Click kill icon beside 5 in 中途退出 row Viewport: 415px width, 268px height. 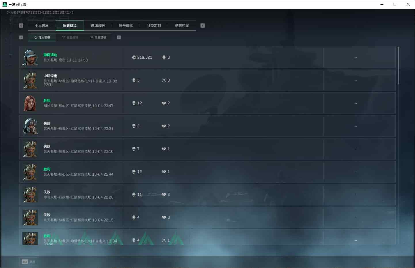click(x=134, y=80)
